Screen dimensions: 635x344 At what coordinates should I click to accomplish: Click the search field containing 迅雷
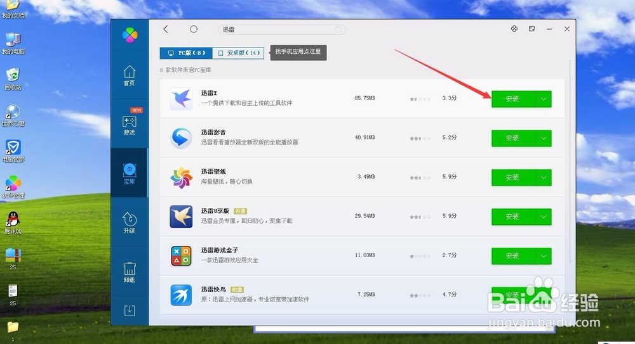(281, 30)
